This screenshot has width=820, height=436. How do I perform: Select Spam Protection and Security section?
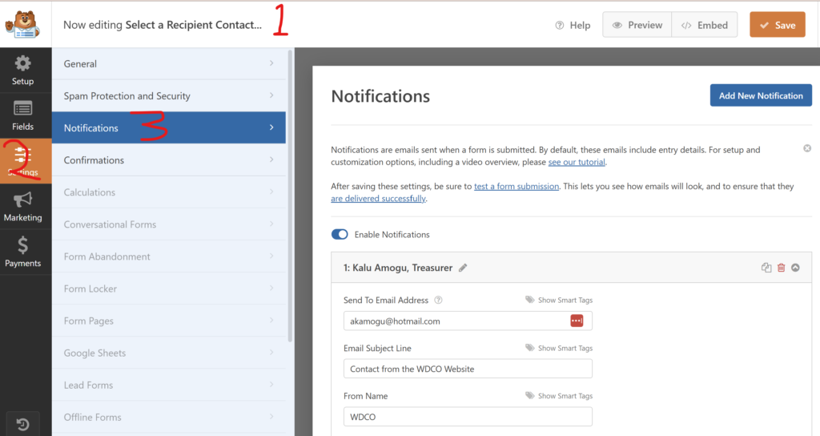[168, 96]
